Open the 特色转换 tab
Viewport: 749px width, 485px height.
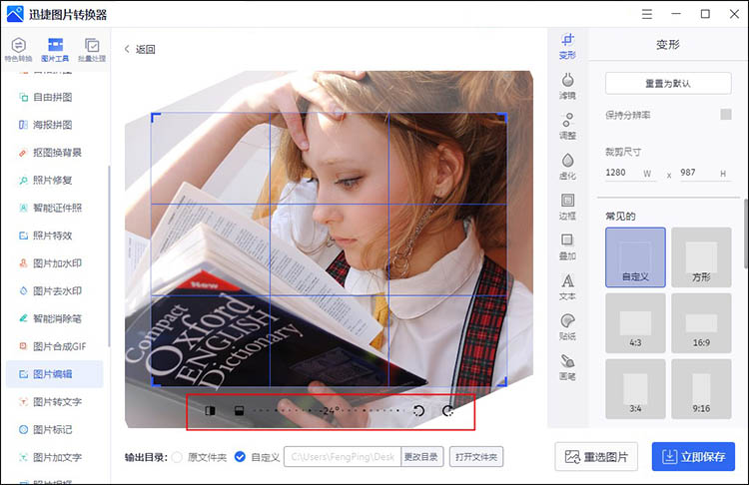[x=18, y=50]
